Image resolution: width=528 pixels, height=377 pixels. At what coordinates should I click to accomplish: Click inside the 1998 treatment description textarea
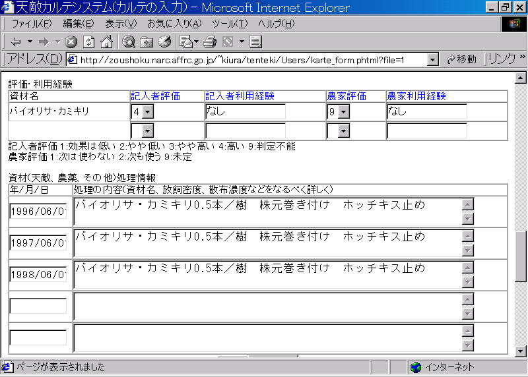point(264,275)
